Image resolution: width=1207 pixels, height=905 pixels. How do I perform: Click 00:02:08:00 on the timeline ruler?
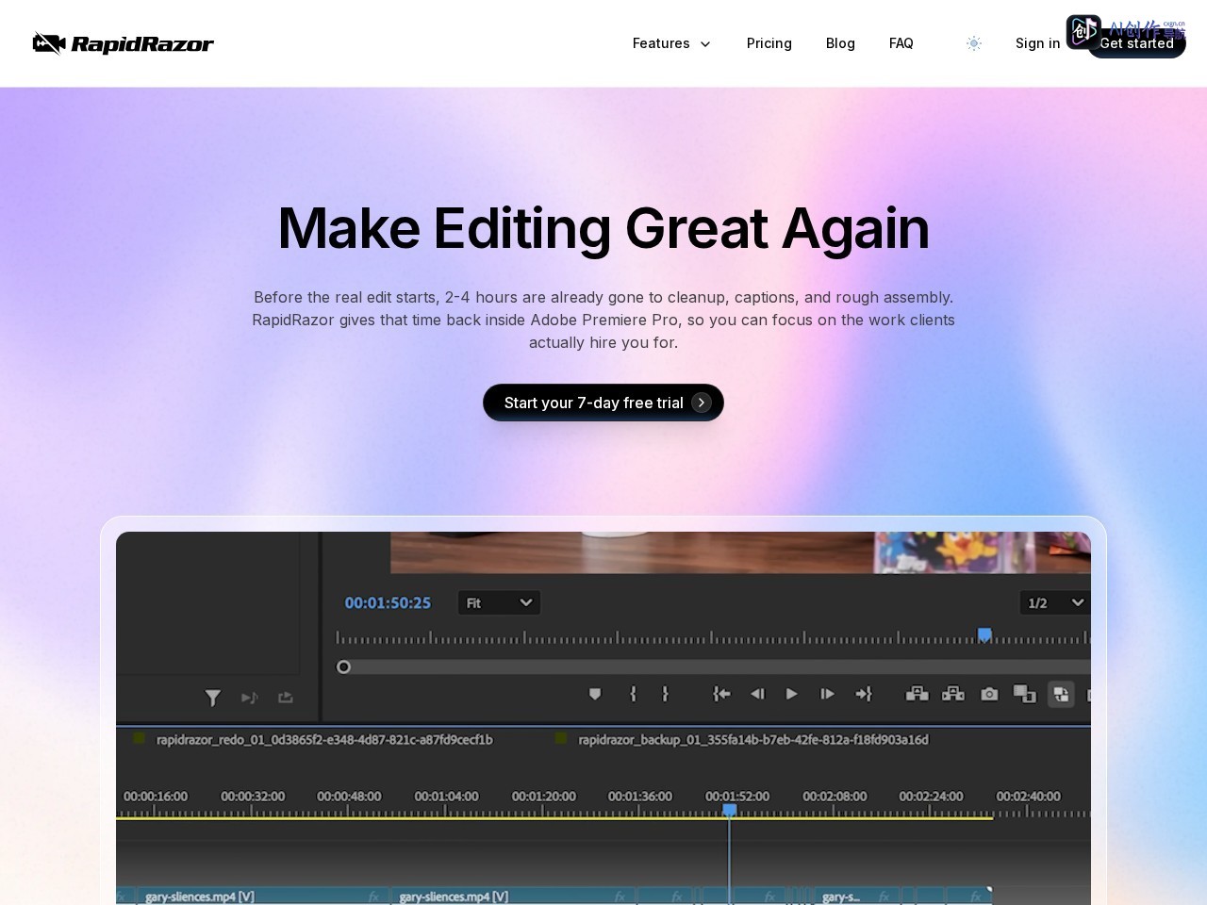pos(835,797)
